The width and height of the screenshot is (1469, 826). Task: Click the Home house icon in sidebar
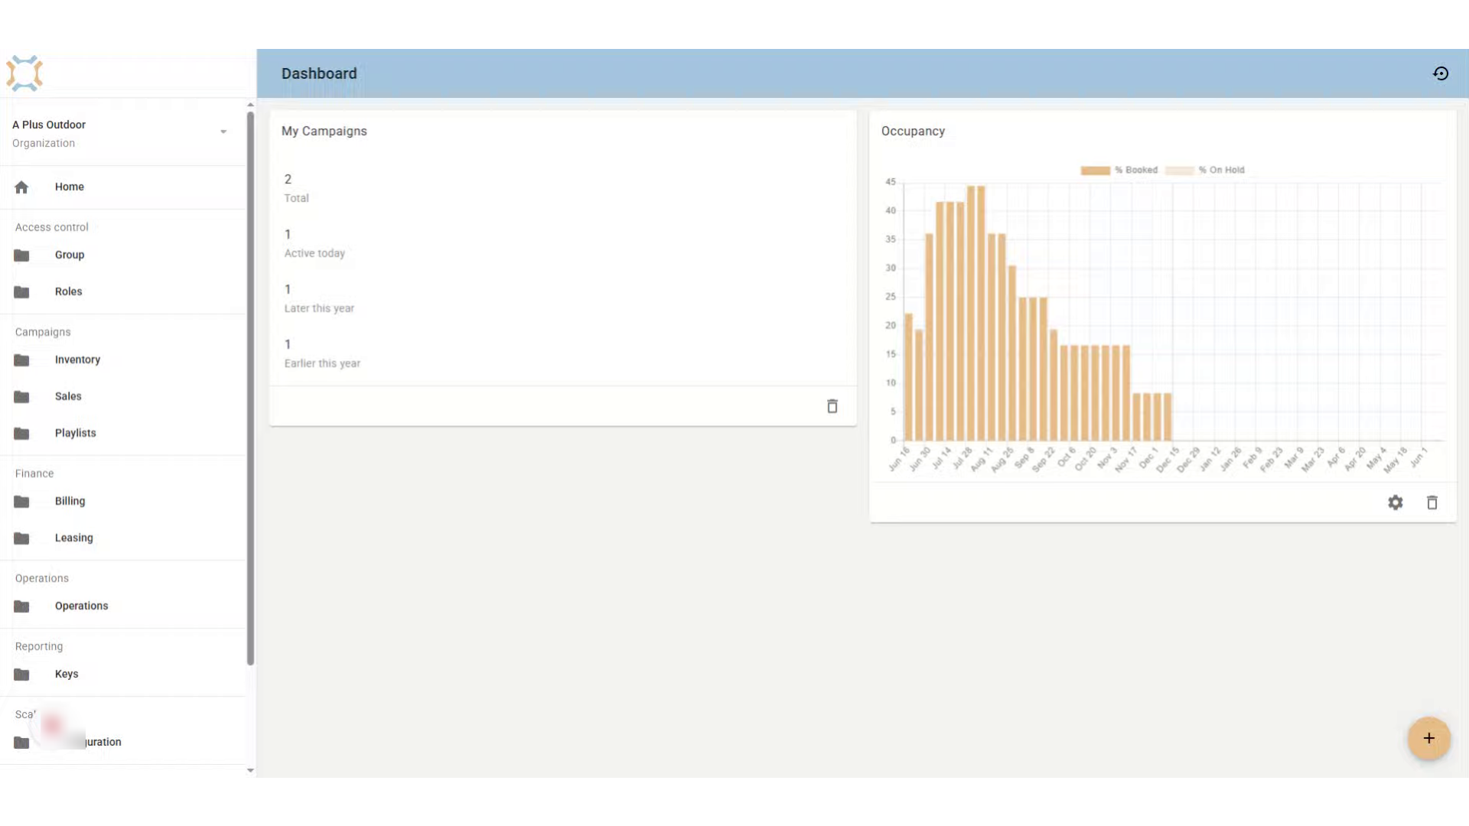(x=21, y=187)
